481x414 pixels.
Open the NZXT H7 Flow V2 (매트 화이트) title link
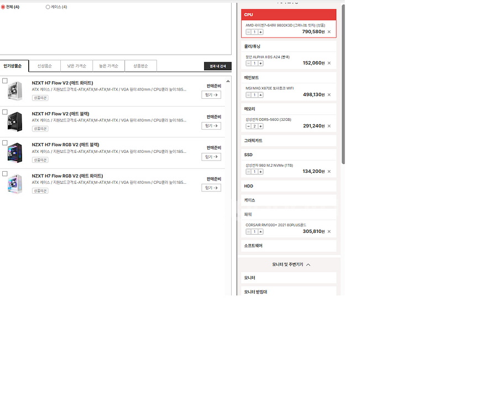(62, 83)
